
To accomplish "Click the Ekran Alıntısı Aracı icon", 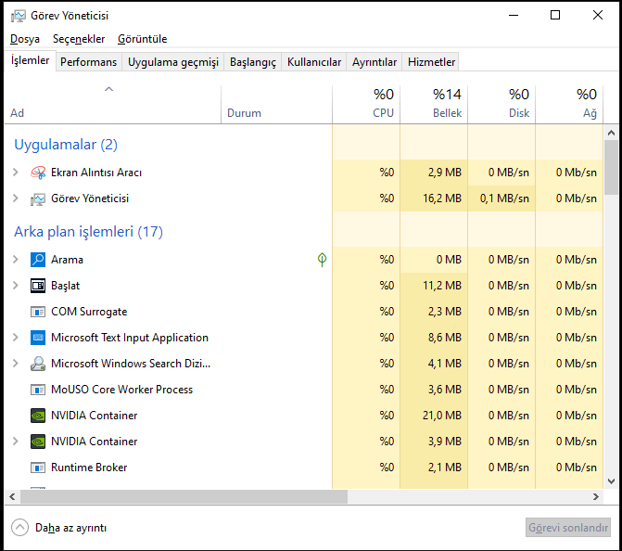I will 38,173.
